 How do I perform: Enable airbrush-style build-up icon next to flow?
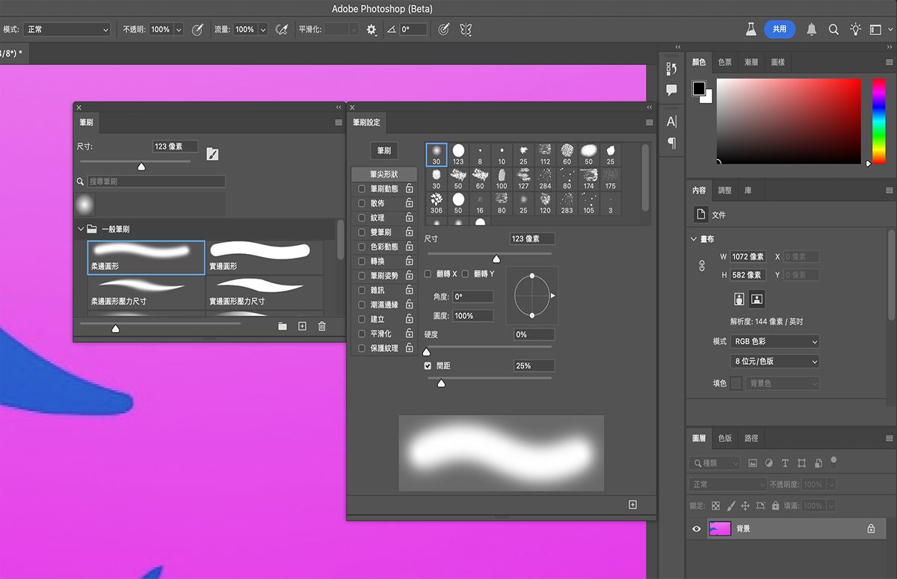pyautogui.click(x=282, y=30)
